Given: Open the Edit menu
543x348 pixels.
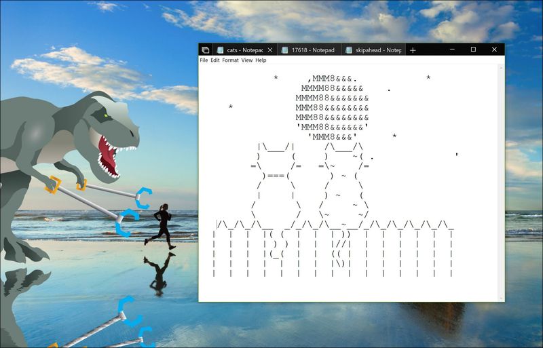Looking at the screenshot, I should pos(214,60).
